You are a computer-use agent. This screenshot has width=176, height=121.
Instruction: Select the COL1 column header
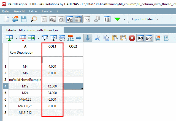pos(52,46)
